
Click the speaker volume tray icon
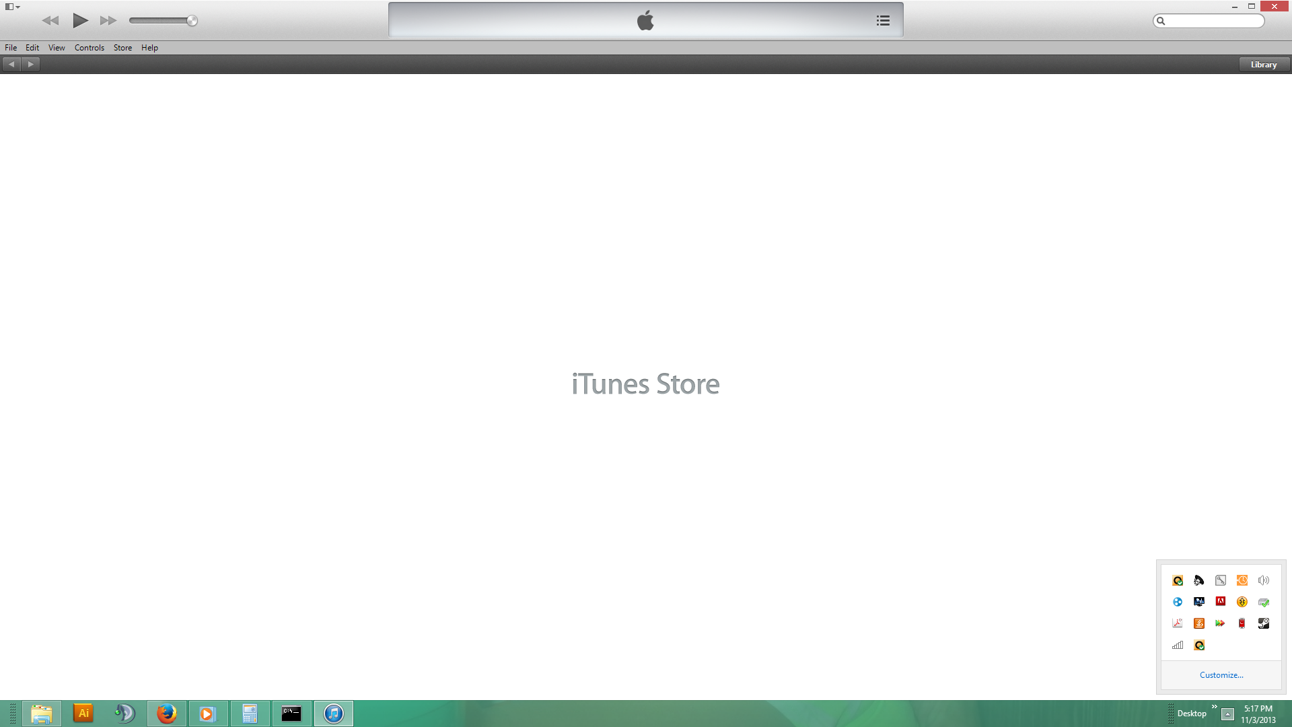[1263, 580]
